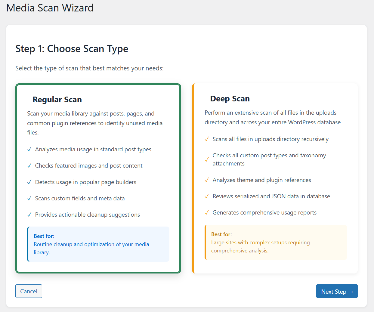Click the "Best for" box under Deep Scan
Viewport: 374px width, 312px height.
coord(276,242)
